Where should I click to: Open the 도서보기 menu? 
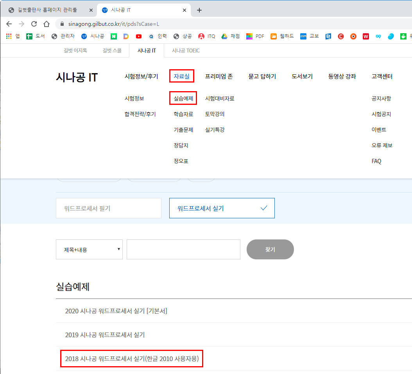pos(302,76)
